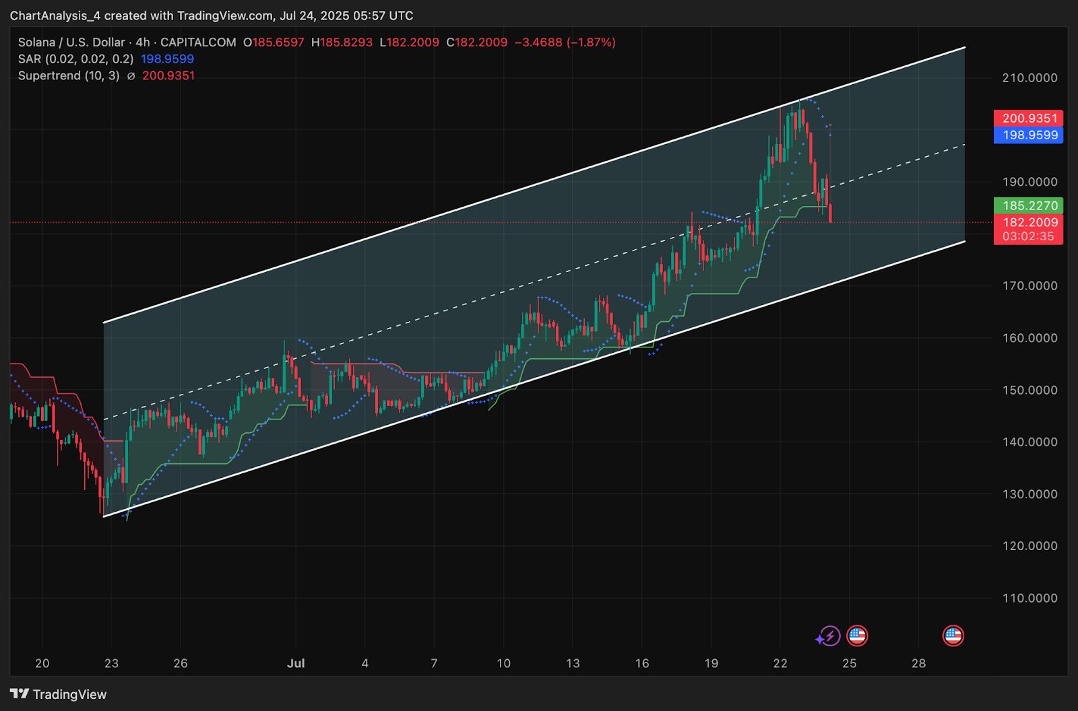
Task: Select the Solana / U.S. Dollar symbol title
Action: [x=71, y=42]
